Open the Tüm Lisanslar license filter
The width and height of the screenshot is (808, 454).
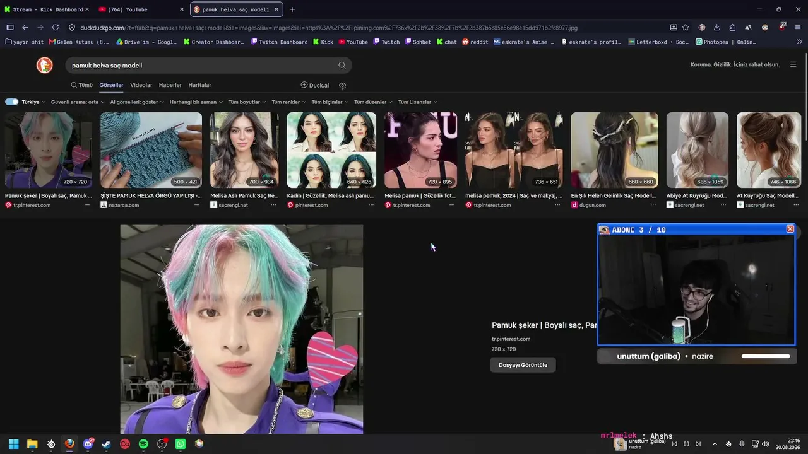[x=418, y=102]
